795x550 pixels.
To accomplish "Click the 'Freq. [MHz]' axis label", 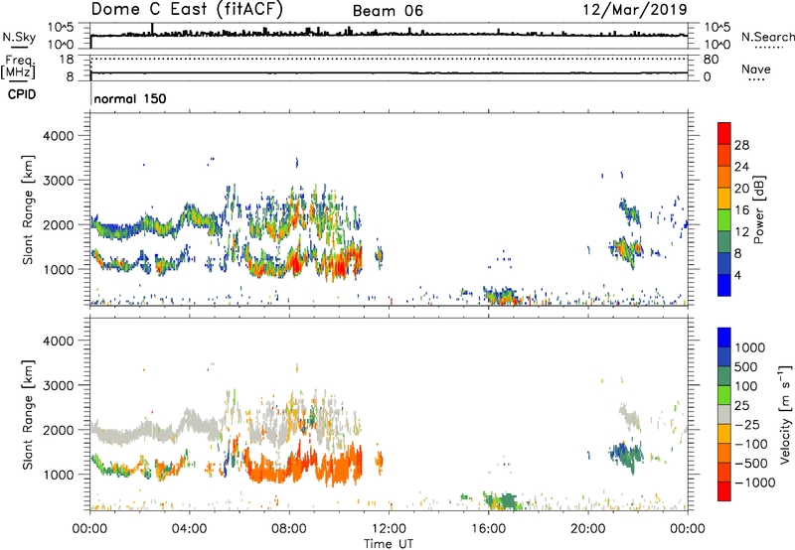I will click(19, 67).
